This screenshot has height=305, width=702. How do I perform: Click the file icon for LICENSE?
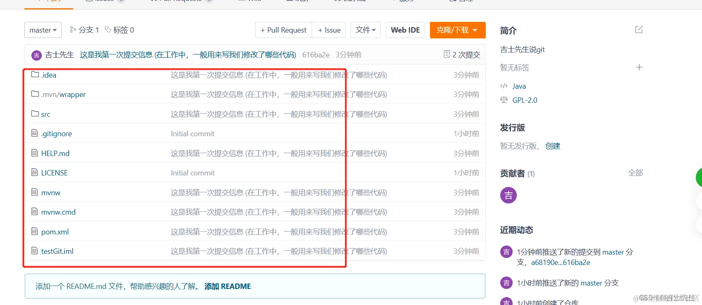tap(35, 172)
